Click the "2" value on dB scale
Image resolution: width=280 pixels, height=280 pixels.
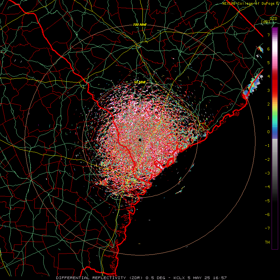tap(268, 104)
